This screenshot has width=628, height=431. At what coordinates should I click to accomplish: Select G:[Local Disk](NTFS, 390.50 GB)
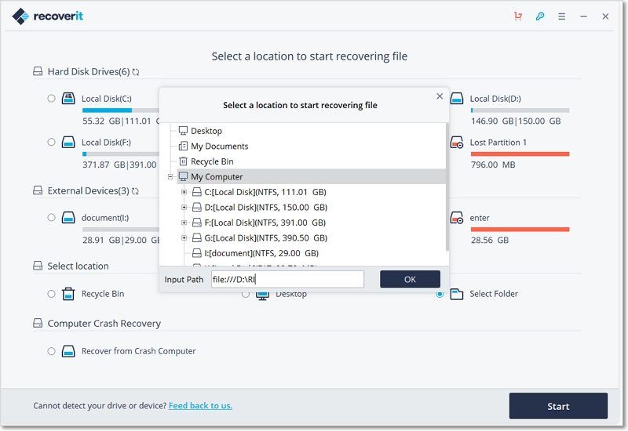point(266,238)
